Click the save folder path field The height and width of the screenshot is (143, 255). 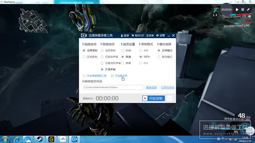tap(113, 87)
